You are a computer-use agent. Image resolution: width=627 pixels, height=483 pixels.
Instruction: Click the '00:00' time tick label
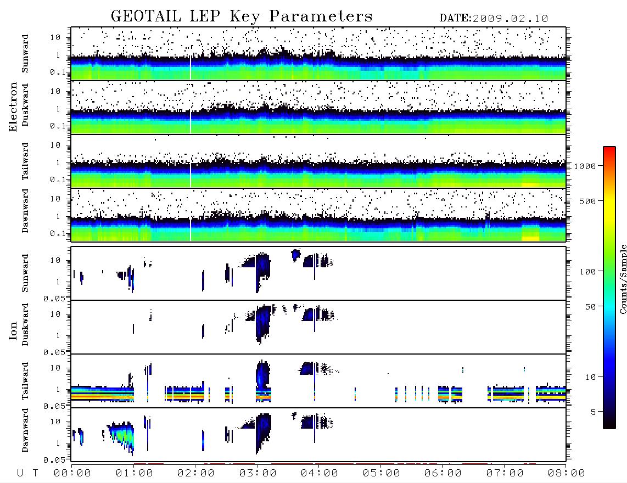click(72, 474)
